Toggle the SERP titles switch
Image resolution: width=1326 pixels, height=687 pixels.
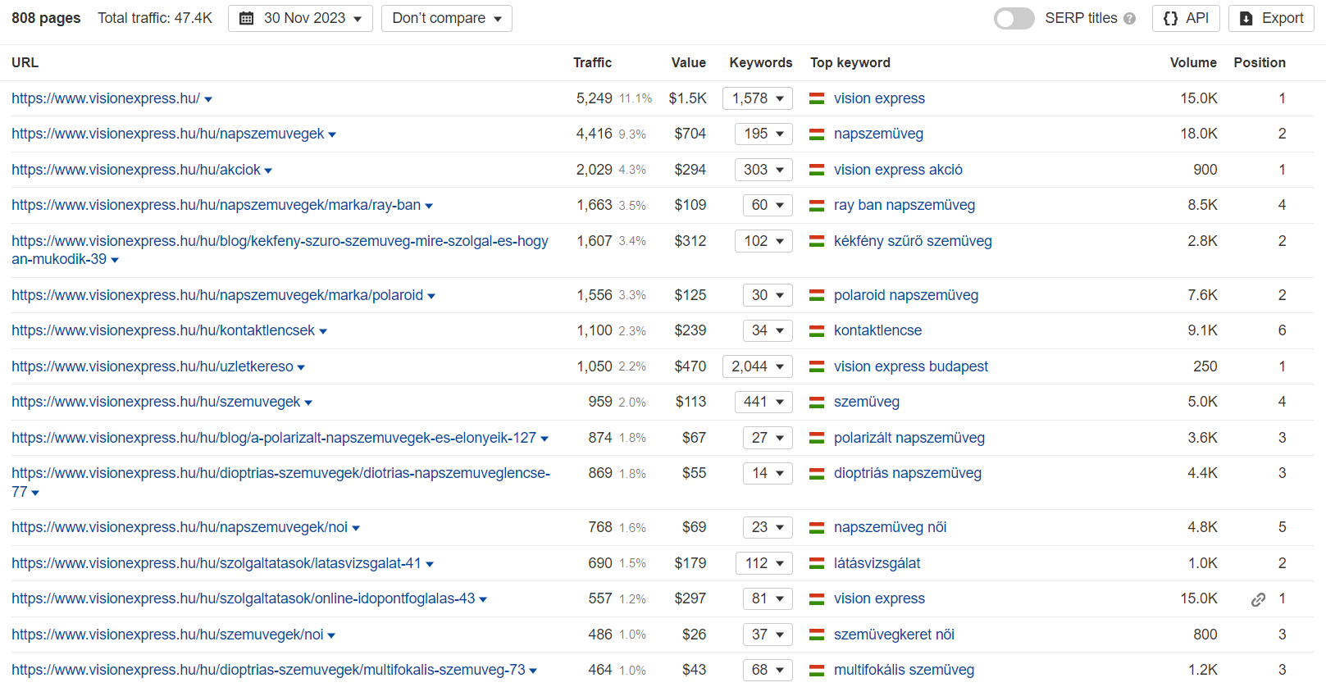1014,19
